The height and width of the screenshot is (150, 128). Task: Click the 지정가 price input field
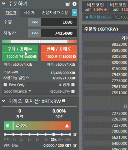pos(59,33)
